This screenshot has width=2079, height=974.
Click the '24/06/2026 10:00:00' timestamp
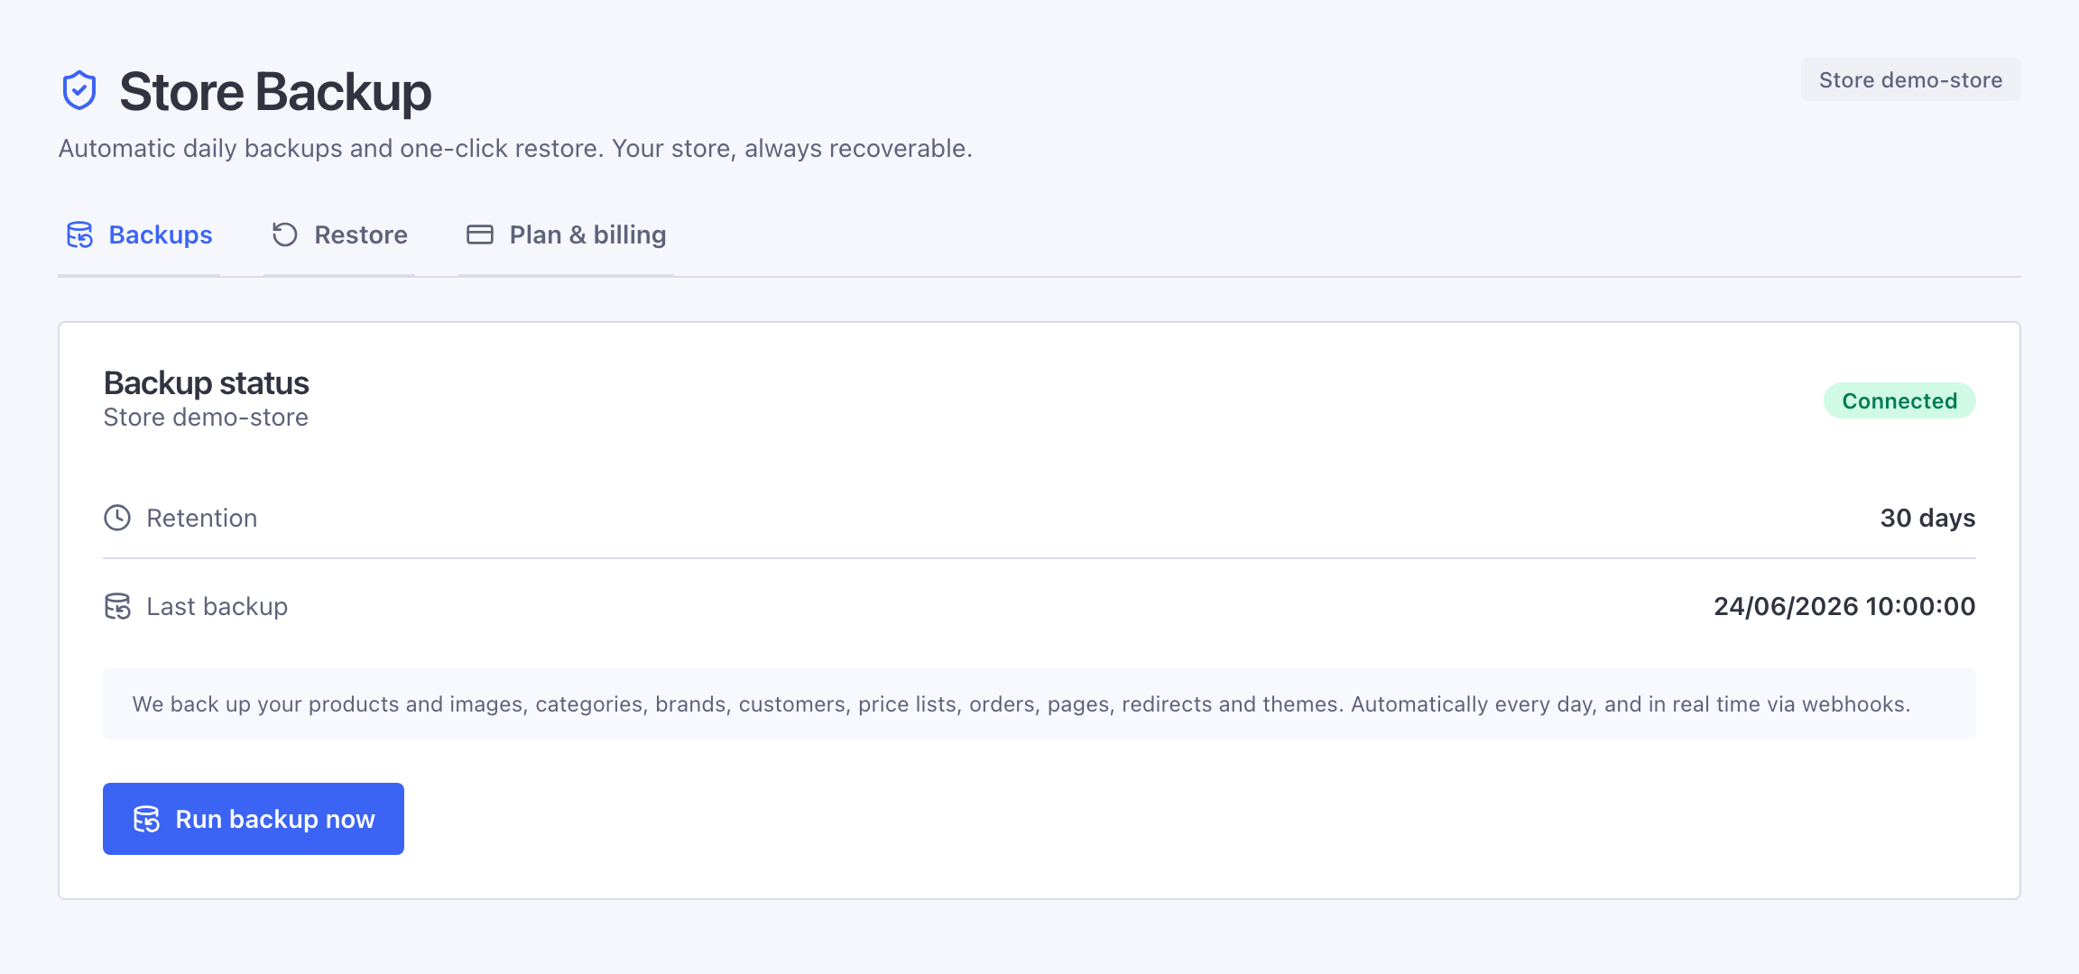pos(1844,606)
